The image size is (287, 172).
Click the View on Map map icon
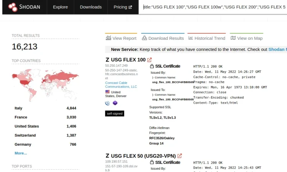233,38
